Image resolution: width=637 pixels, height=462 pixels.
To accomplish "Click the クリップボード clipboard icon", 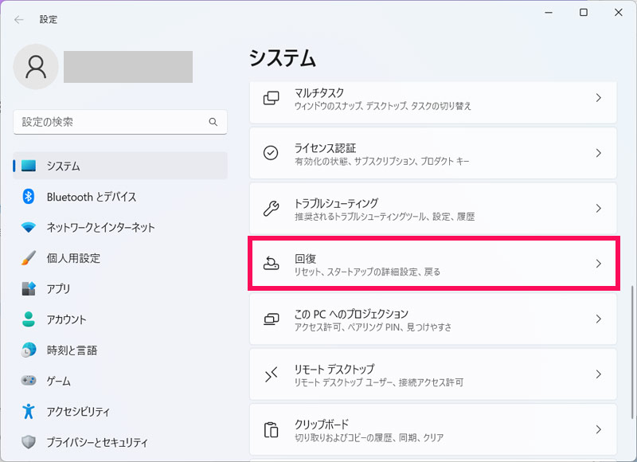I will [x=271, y=429].
